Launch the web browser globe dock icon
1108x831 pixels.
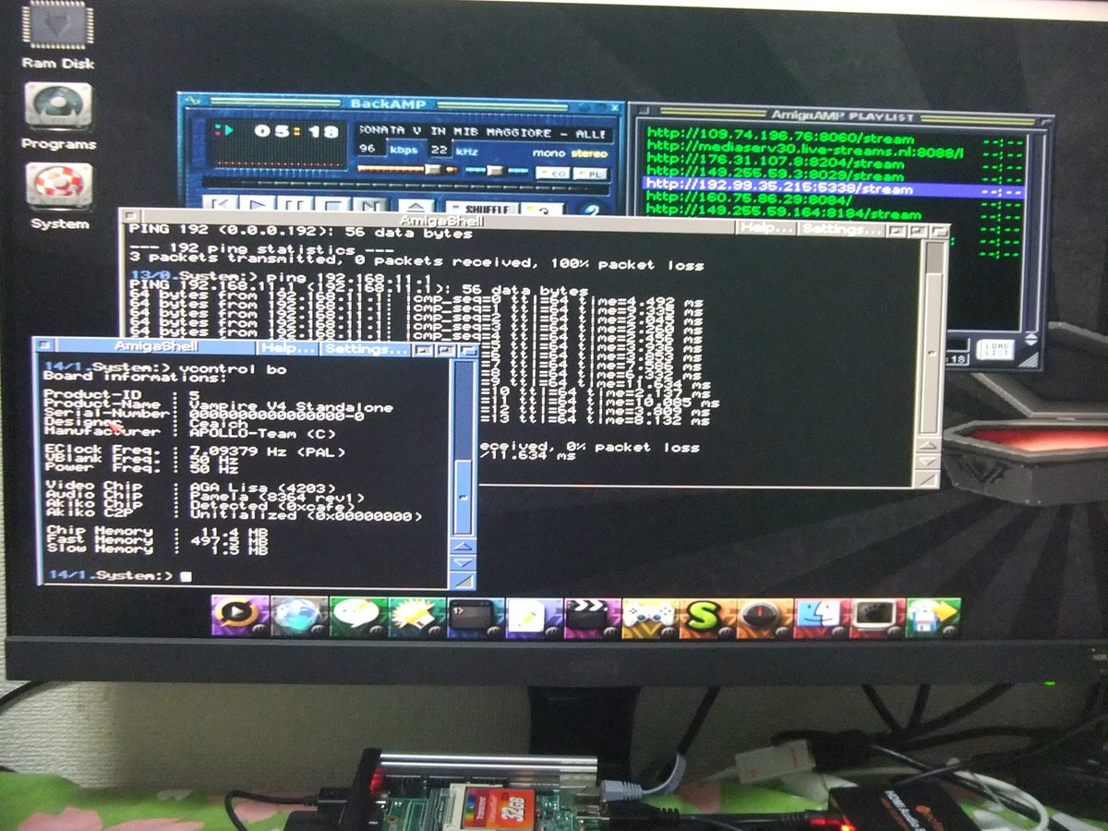coord(299,617)
